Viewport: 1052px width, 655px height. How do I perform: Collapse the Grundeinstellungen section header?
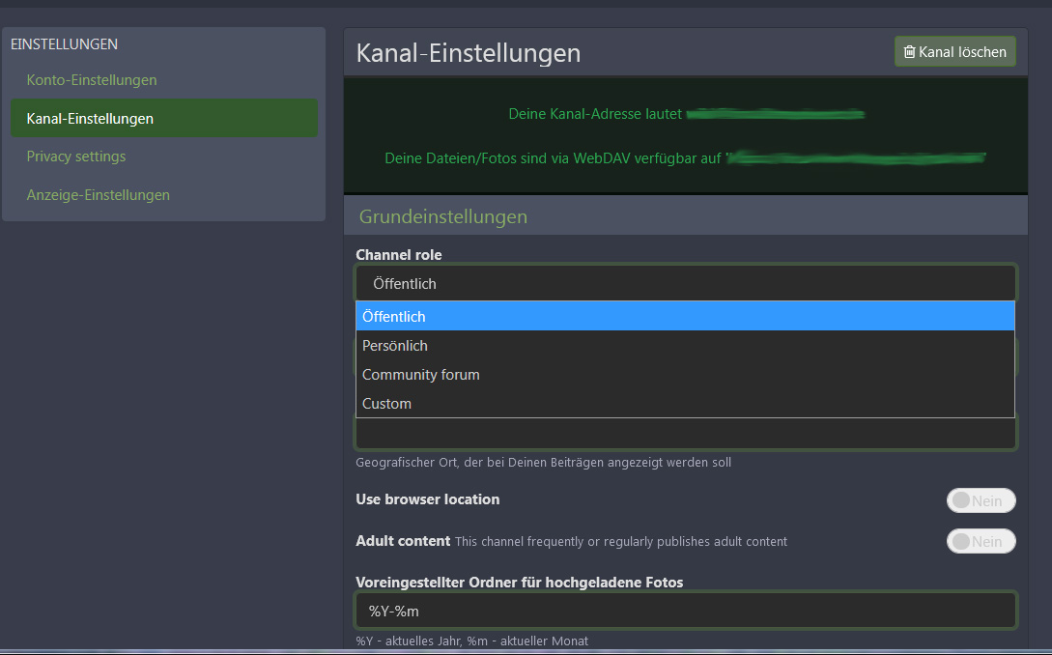pyautogui.click(x=443, y=216)
